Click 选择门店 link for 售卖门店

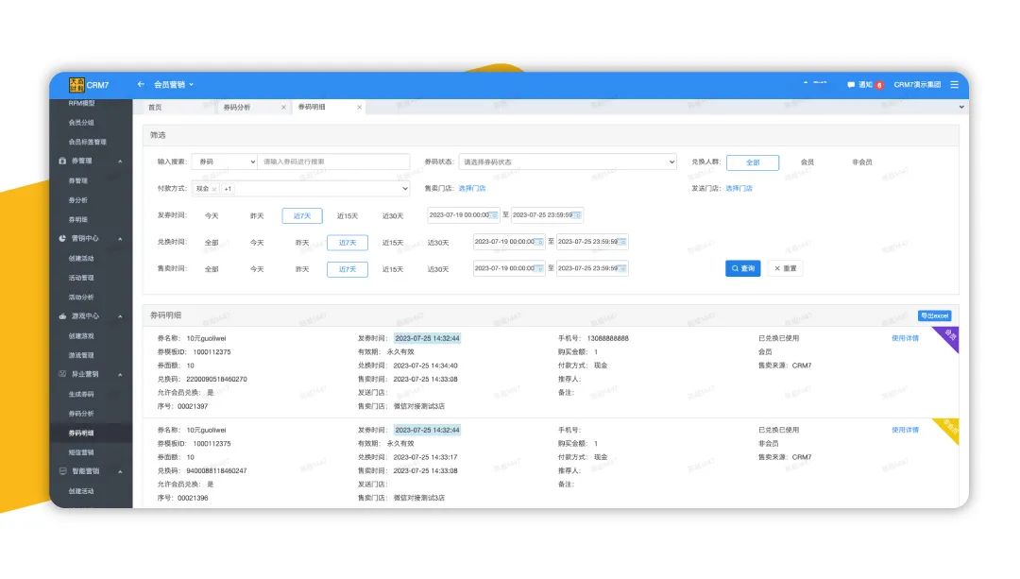[x=472, y=189]
